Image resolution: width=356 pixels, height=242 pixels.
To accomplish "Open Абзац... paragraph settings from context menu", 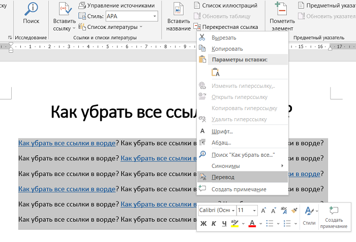I will pos(243,143).
